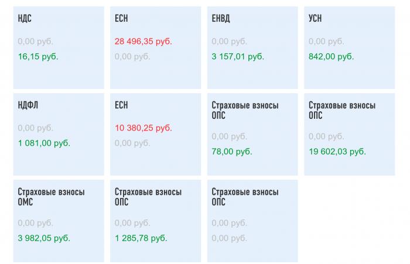Open the УСН tax tile

coord(350,47)
